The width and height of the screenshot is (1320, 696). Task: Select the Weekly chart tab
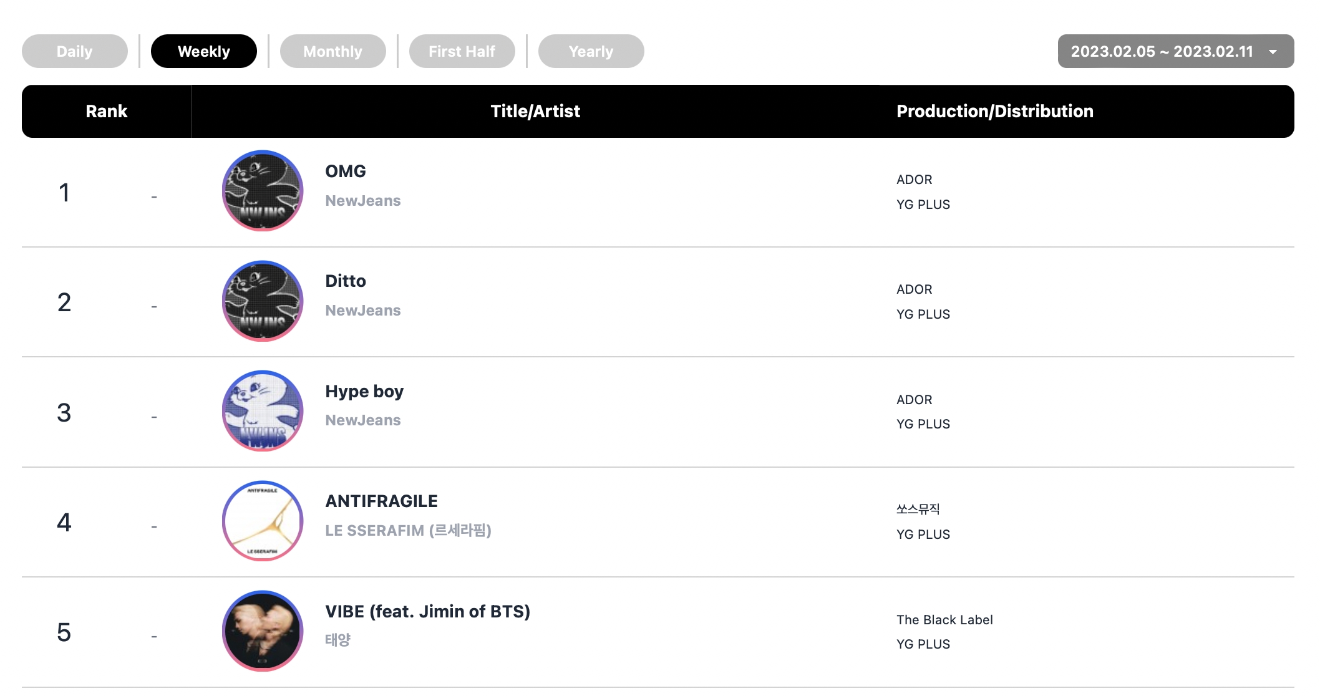pos(204,51)
